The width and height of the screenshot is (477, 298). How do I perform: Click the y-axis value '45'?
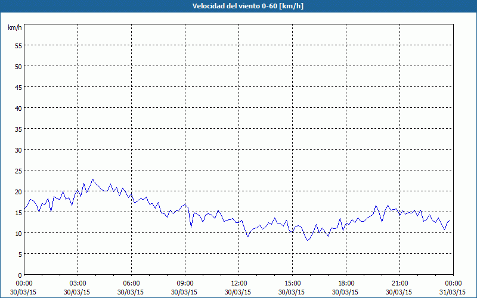tap(18, 88)
